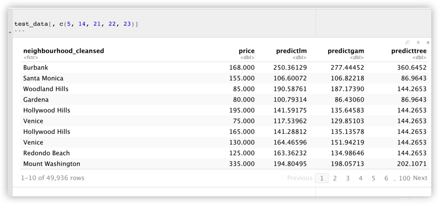Screen dimensions: 439x204
Task: Click the price column header
Action: tap(247, 51)
